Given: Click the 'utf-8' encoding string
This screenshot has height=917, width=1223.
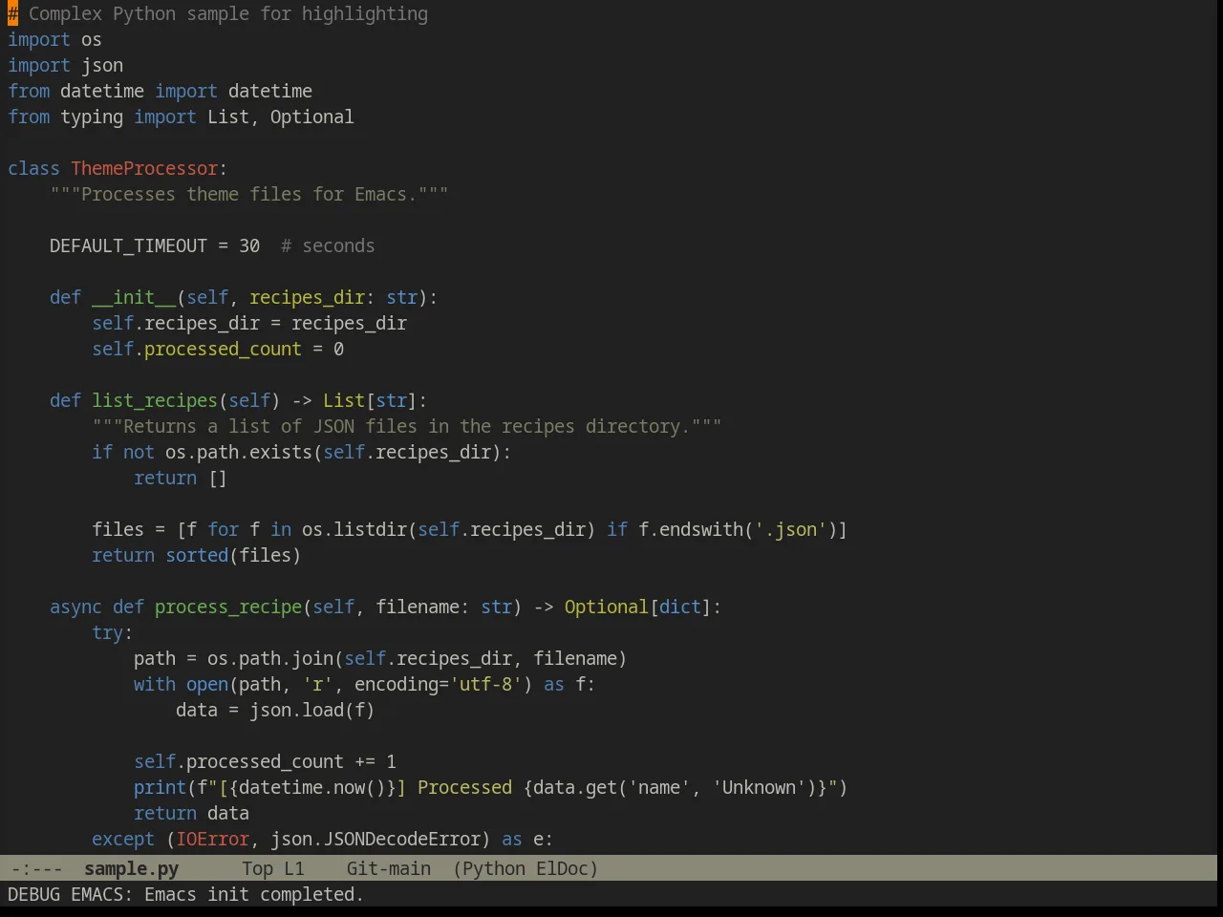Looking at the screenshot, I should [x=485, y=684].
